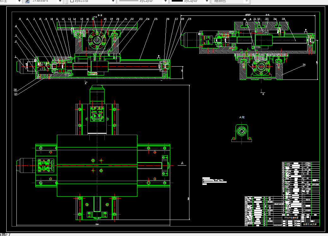Select part balloon number 1
Screen dimensions: 328x236
point(15,57)
